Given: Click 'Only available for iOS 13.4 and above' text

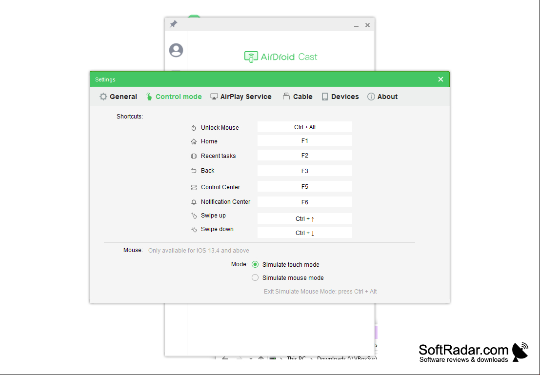Looking at the screenshot, I should tap(199, 251).
